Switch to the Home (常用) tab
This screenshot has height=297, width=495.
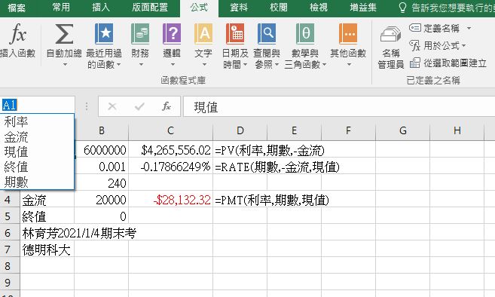[x=61, y=8]
